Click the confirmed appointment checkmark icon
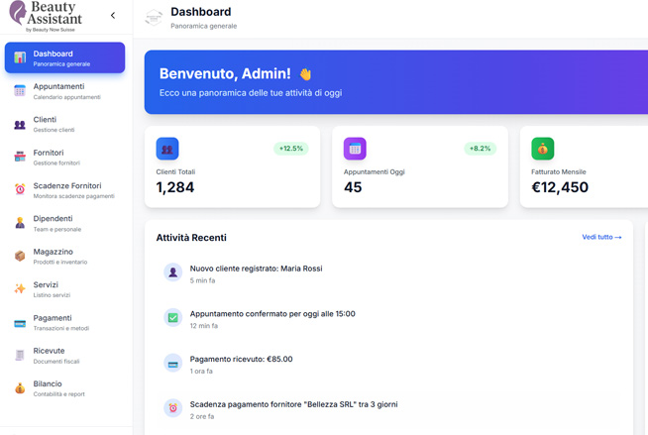This screenshot has width=648, height=435. point(173,318)
